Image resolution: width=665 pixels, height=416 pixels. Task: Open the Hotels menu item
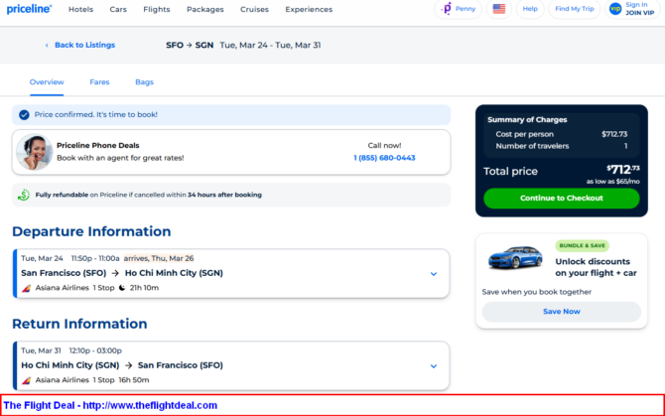point(80,9)
